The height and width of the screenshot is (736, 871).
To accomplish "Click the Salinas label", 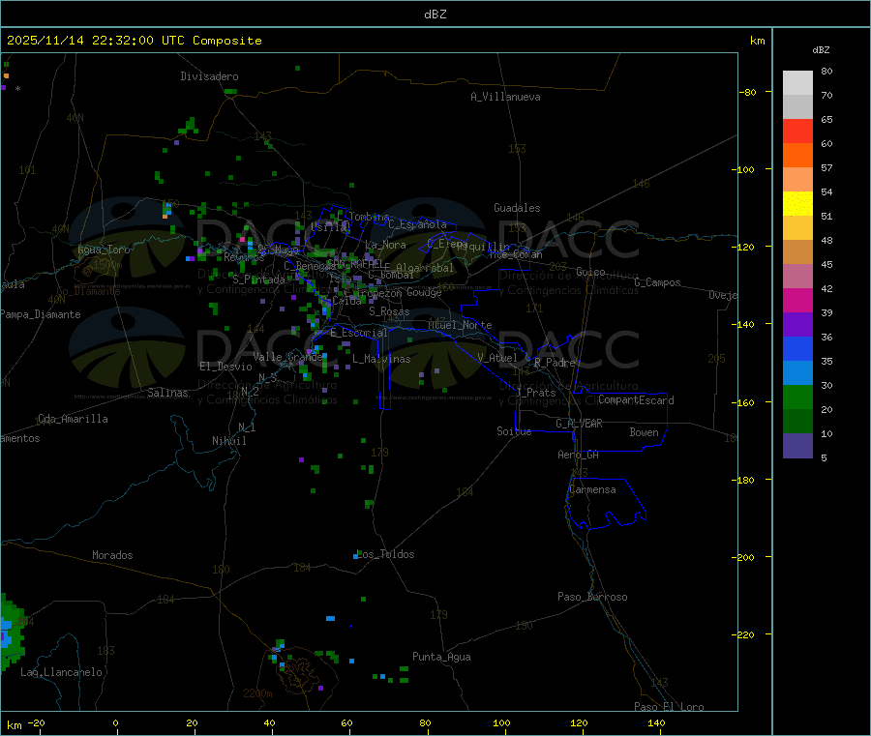I will (x=167, y=393).
